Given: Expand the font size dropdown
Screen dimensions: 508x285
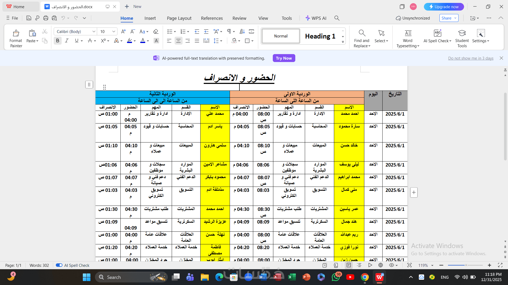Looking at the screenshot, I should [x=114, y=32].
